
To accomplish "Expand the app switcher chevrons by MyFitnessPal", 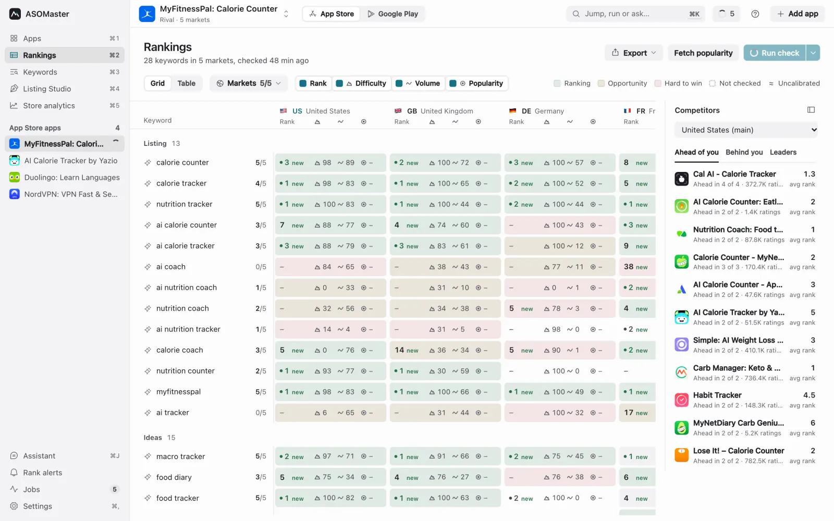I will pos(286,14).
